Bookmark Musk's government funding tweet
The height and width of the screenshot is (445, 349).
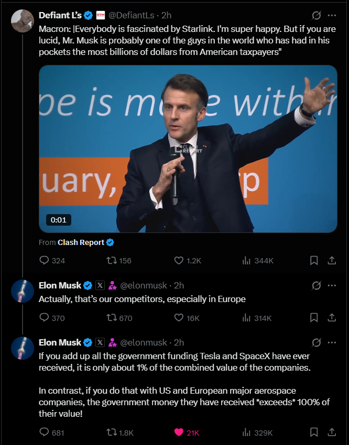pos(313,432)
